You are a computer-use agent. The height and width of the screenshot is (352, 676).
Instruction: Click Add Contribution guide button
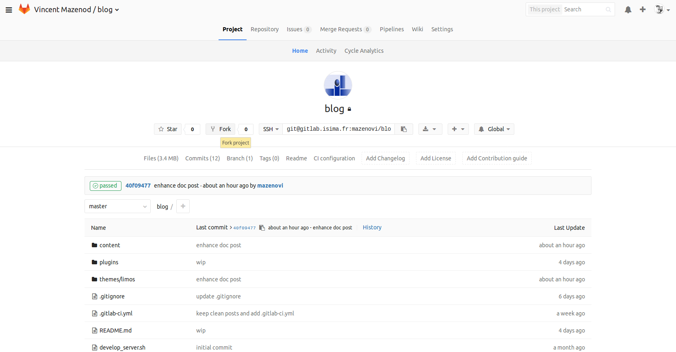coord(497,158)
